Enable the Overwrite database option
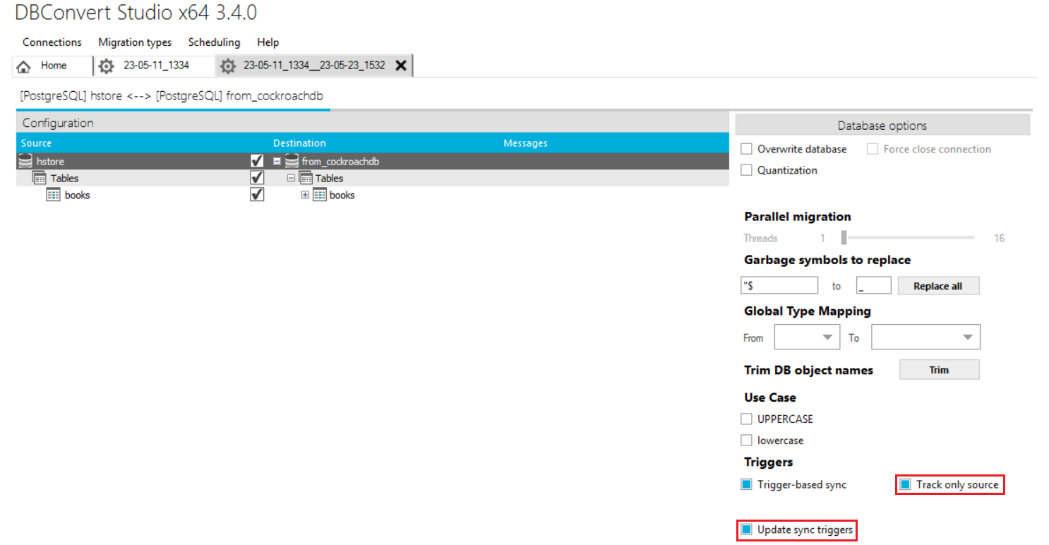Image resolution: width=1049 pixels, height=545 pixels. (746, 150)
